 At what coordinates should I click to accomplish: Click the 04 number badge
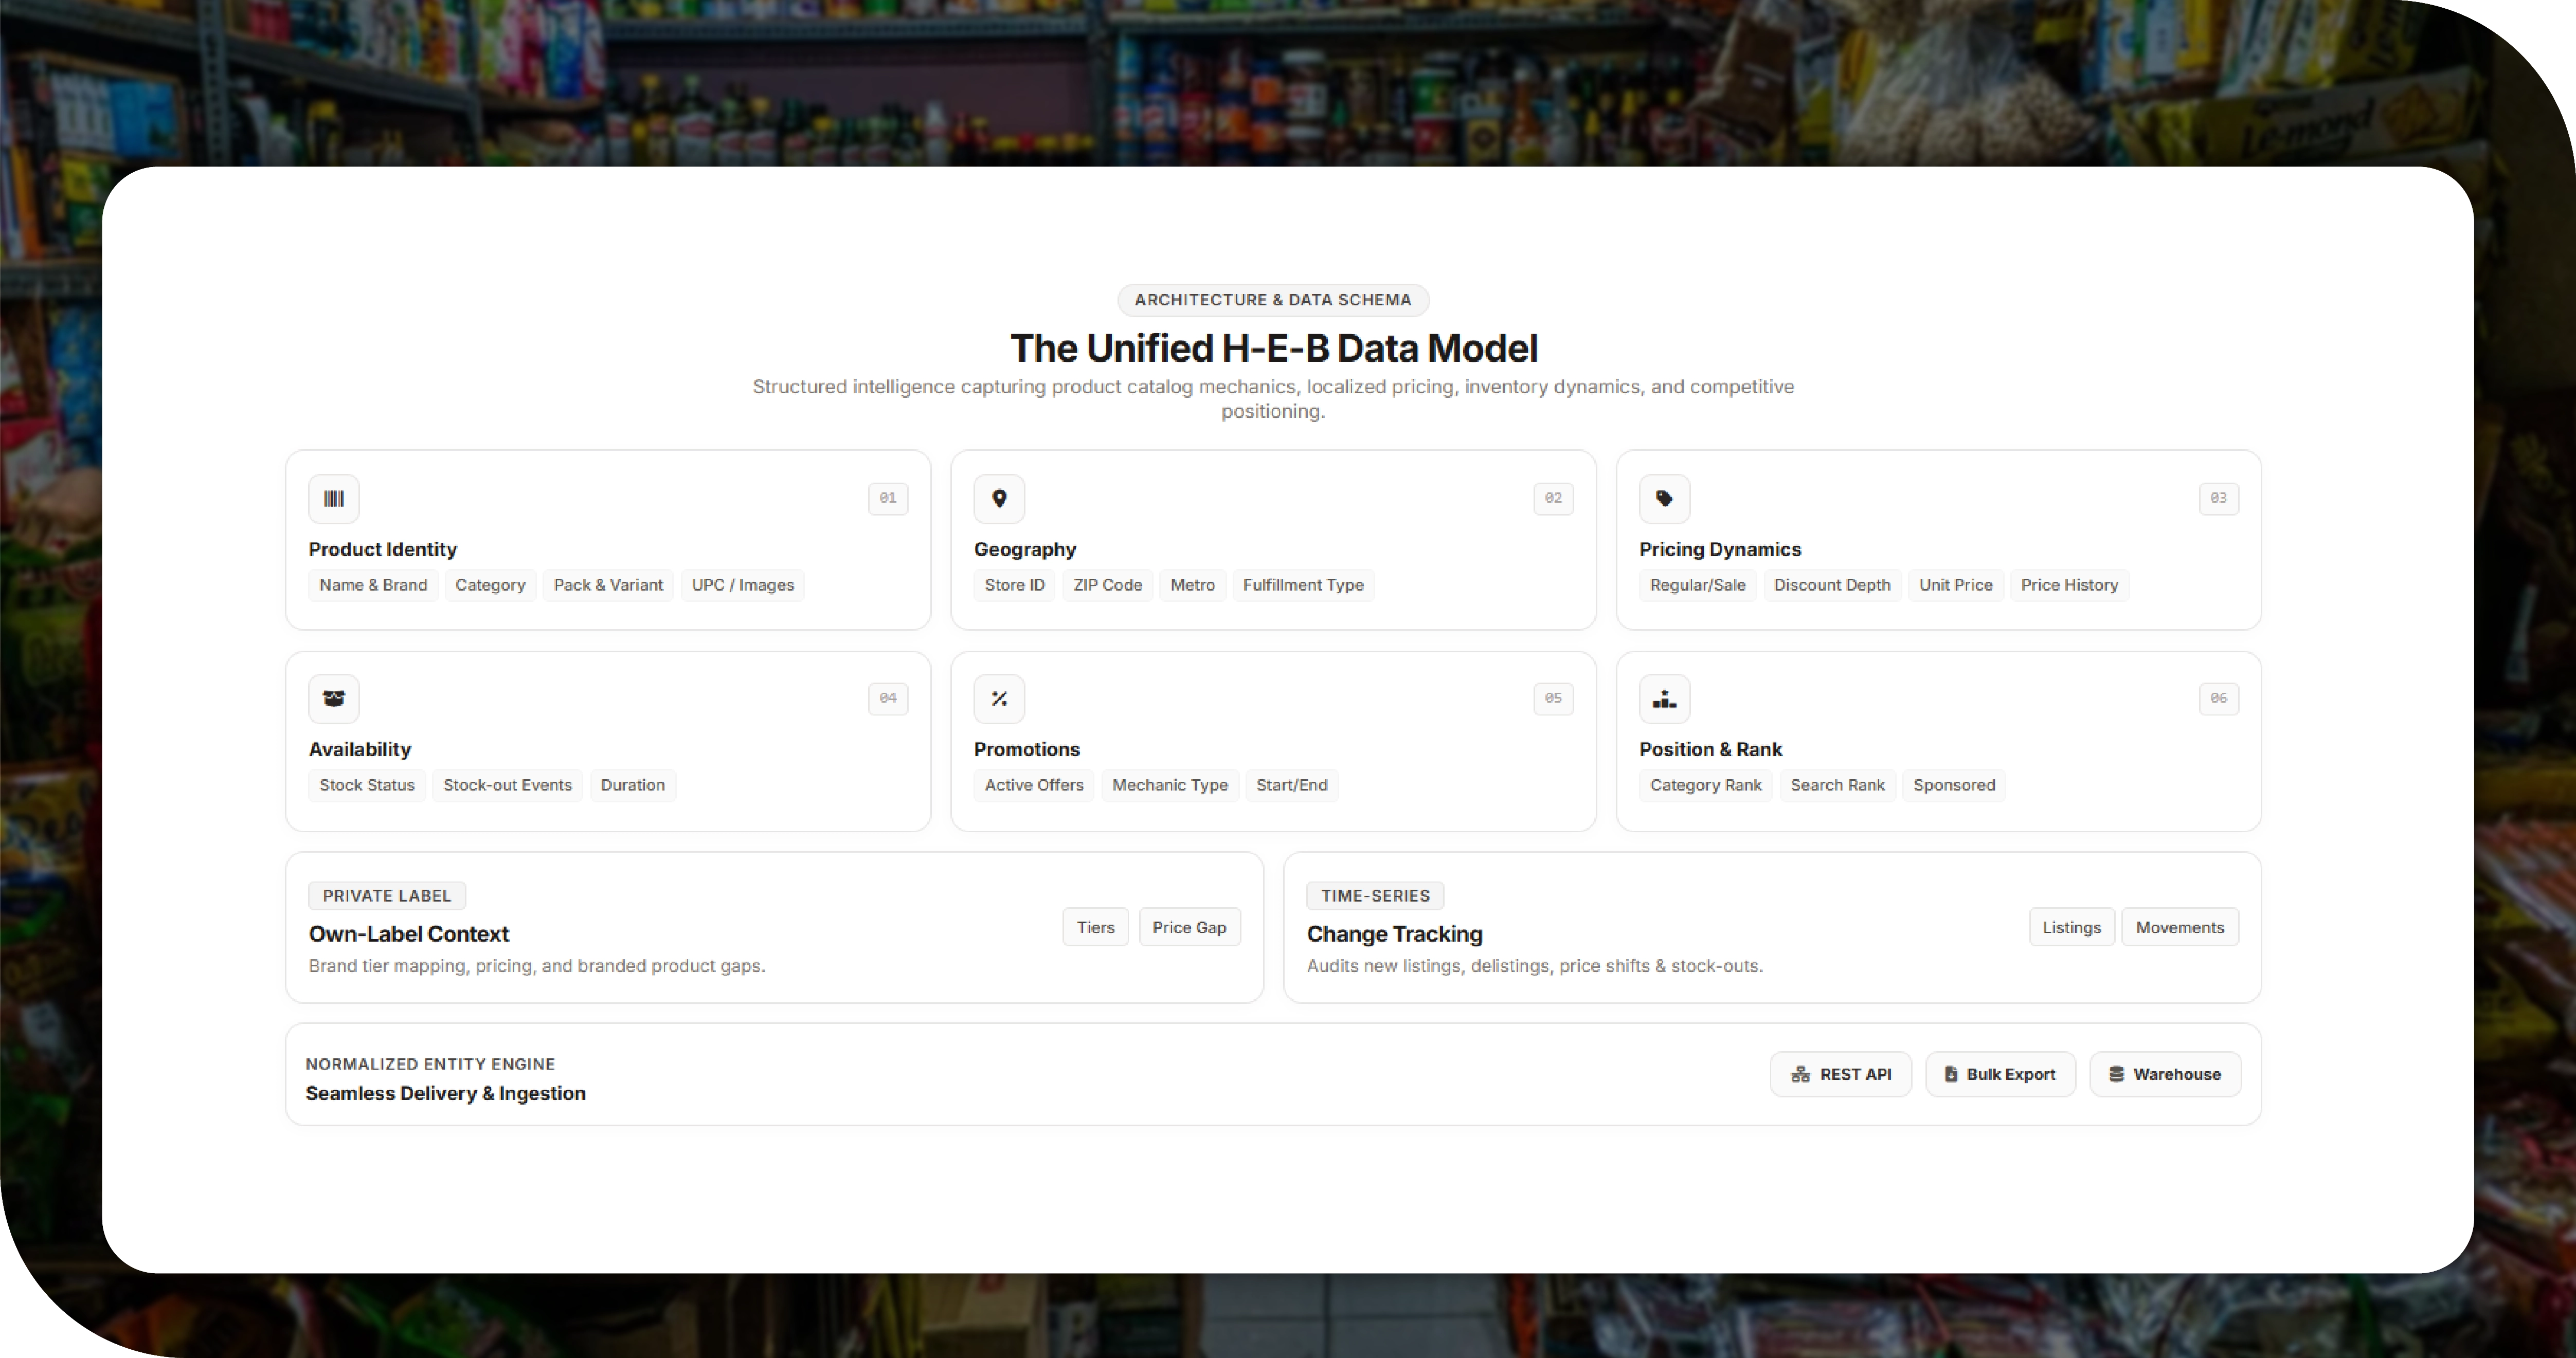coord(888,699)
